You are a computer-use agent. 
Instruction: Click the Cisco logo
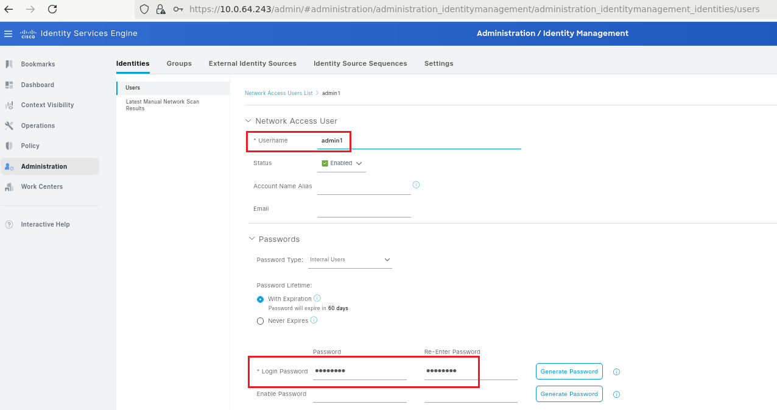pos(28,34)
